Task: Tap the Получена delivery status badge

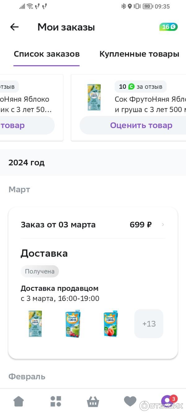Action: (40, 271)
